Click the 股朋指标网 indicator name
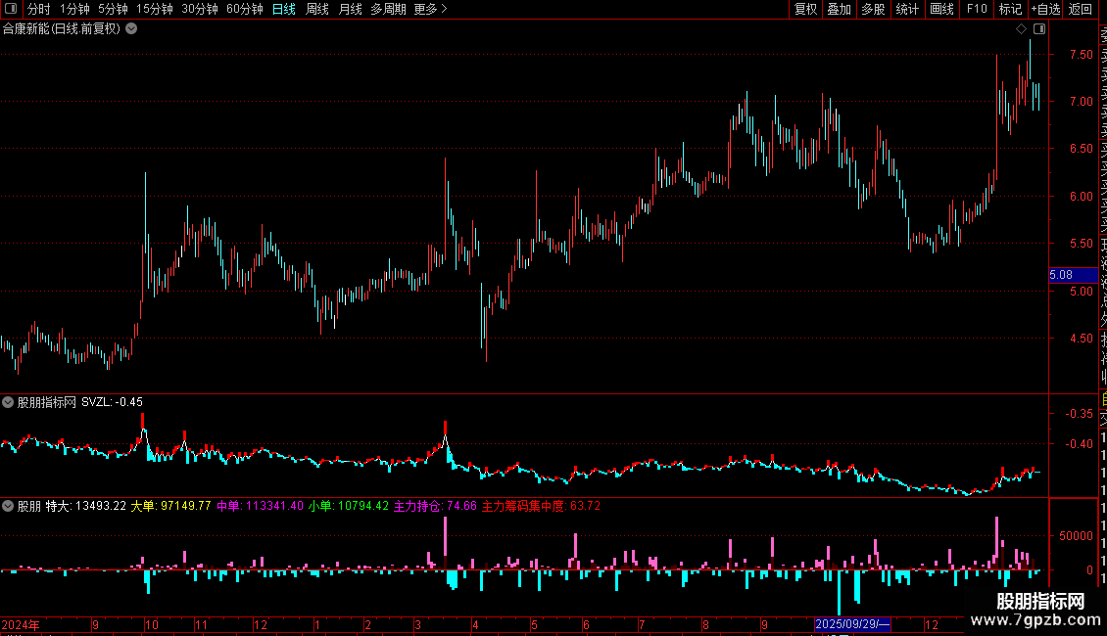Screen dimensions: 1107x636 47,402
